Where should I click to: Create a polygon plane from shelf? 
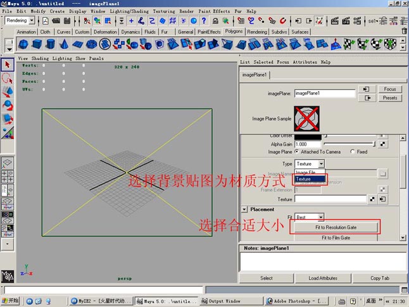[77, 44]
